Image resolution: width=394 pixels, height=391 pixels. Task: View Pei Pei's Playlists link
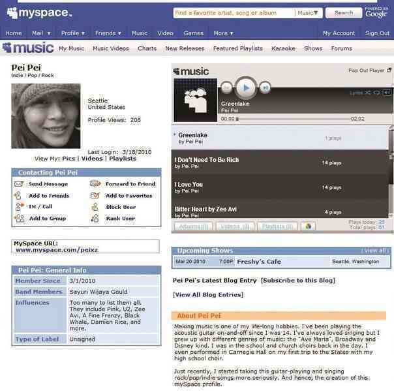(123, 159)
